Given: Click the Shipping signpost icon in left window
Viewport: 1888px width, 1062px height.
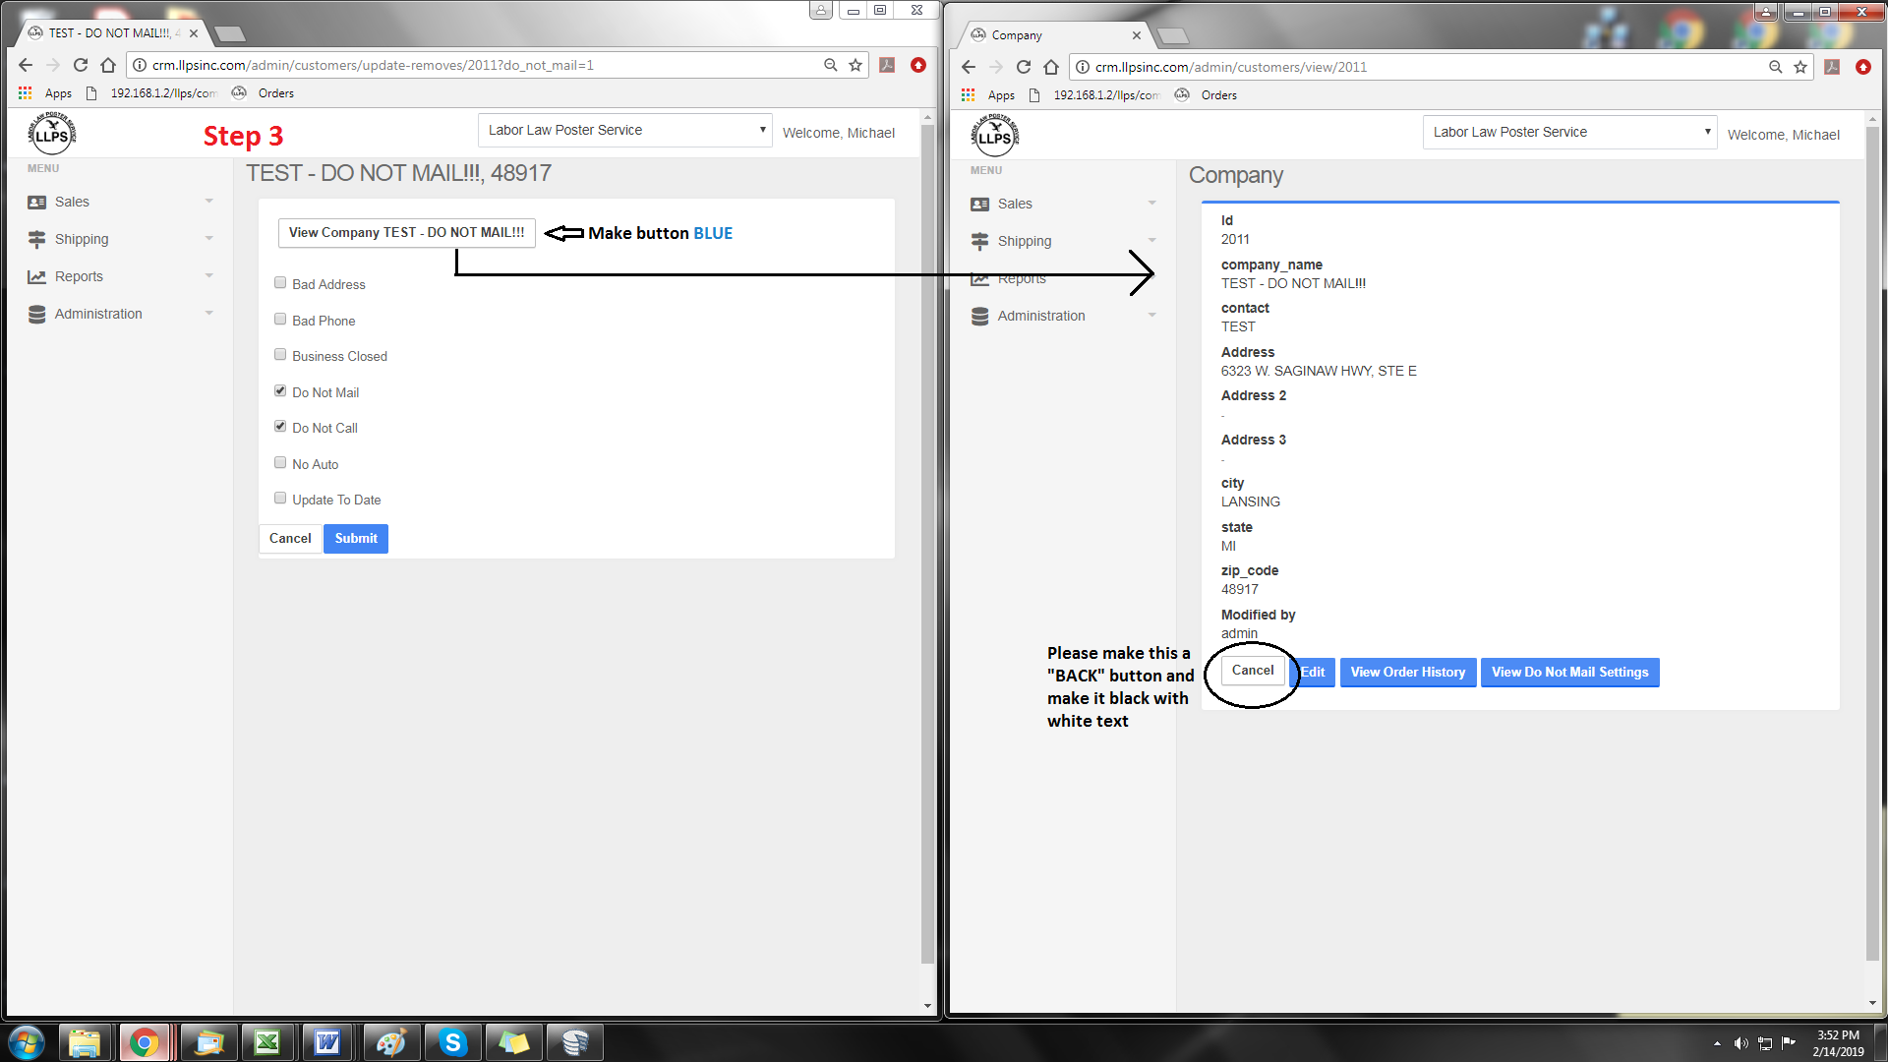Looking at the screenshot, I should [x=37, y=239].
